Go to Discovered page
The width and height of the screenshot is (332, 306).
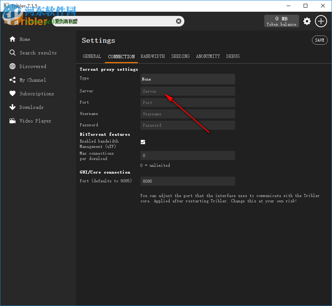point(33,67)
